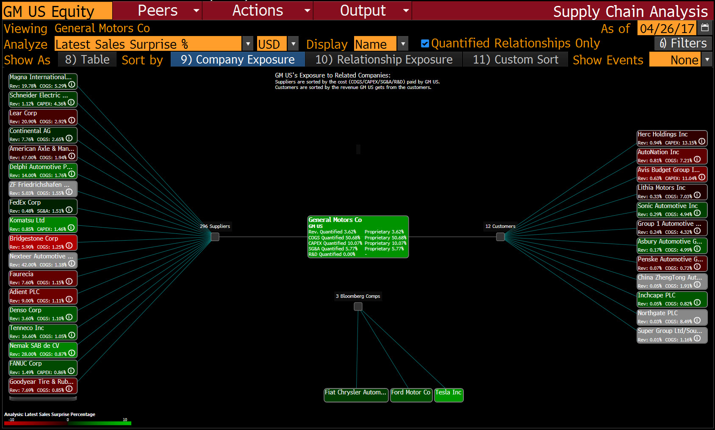Image resolution: width=715 pixels, height=430 pixels.
Task: Open the As-of date calendar picker
Action: pos(705,28)
